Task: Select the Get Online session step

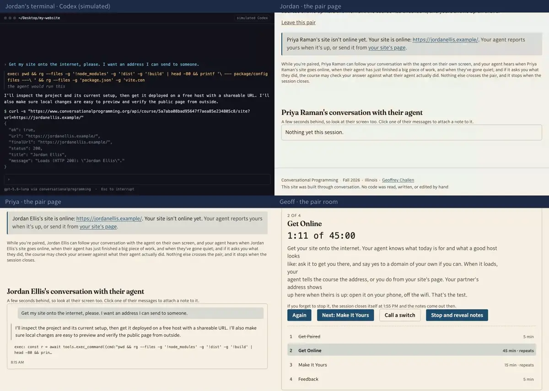Action: 411,351
